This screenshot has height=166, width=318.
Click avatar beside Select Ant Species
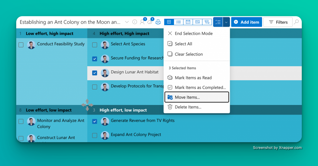tap(105, 45)
